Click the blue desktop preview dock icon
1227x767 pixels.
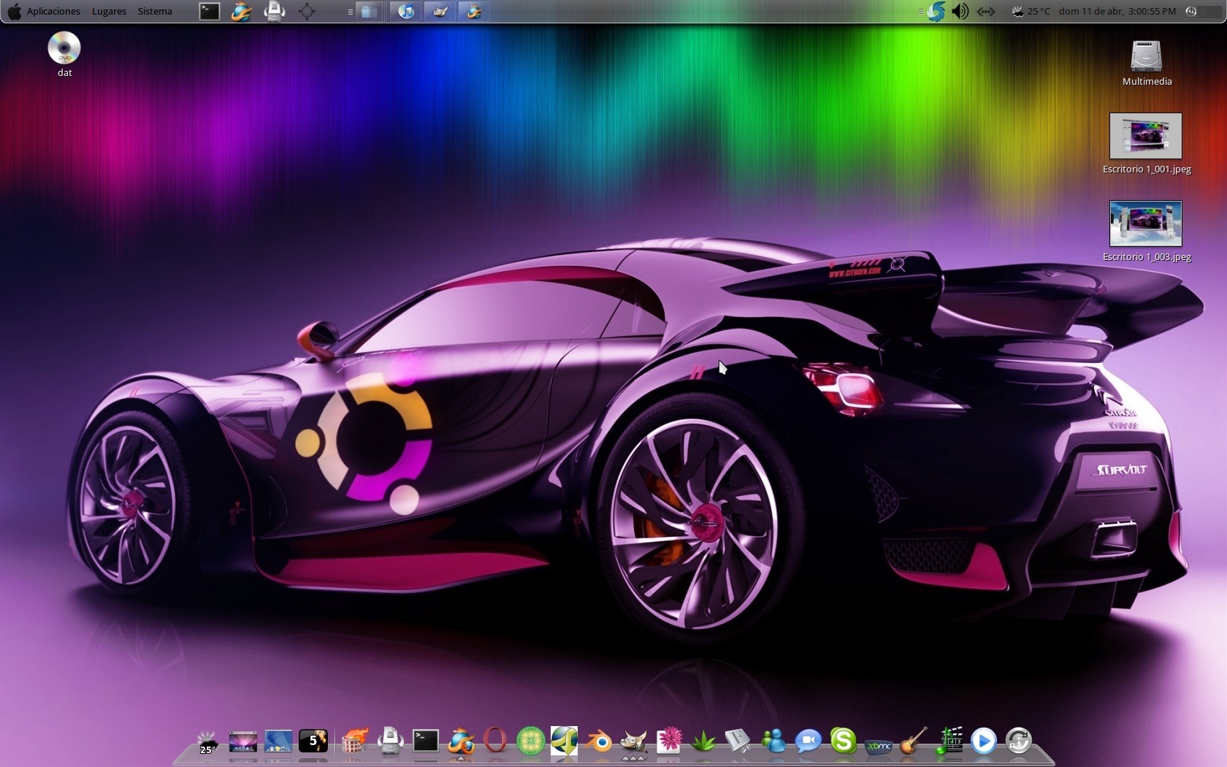tap(278, 741)
